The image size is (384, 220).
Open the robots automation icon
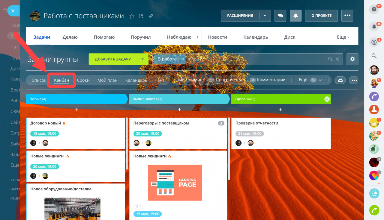[x=340, y=80]
